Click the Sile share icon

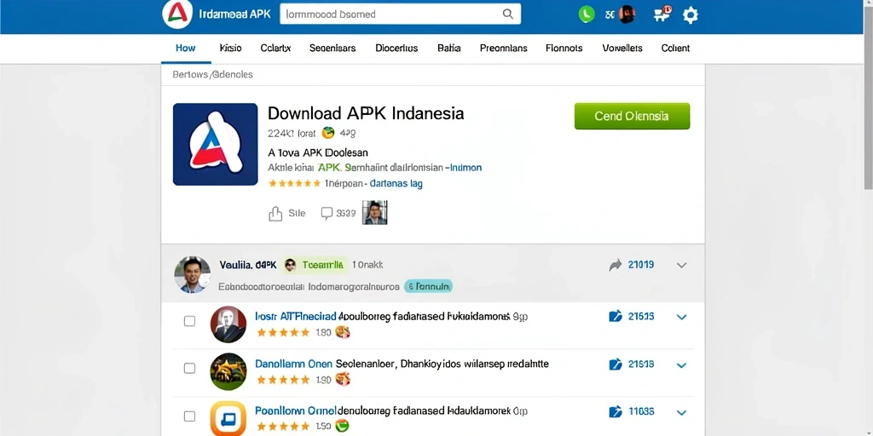point(275,214)
